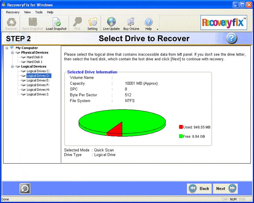
Task: Click the red used slice of pie chart
Action: pyautogui.click(x=117, y=130)
